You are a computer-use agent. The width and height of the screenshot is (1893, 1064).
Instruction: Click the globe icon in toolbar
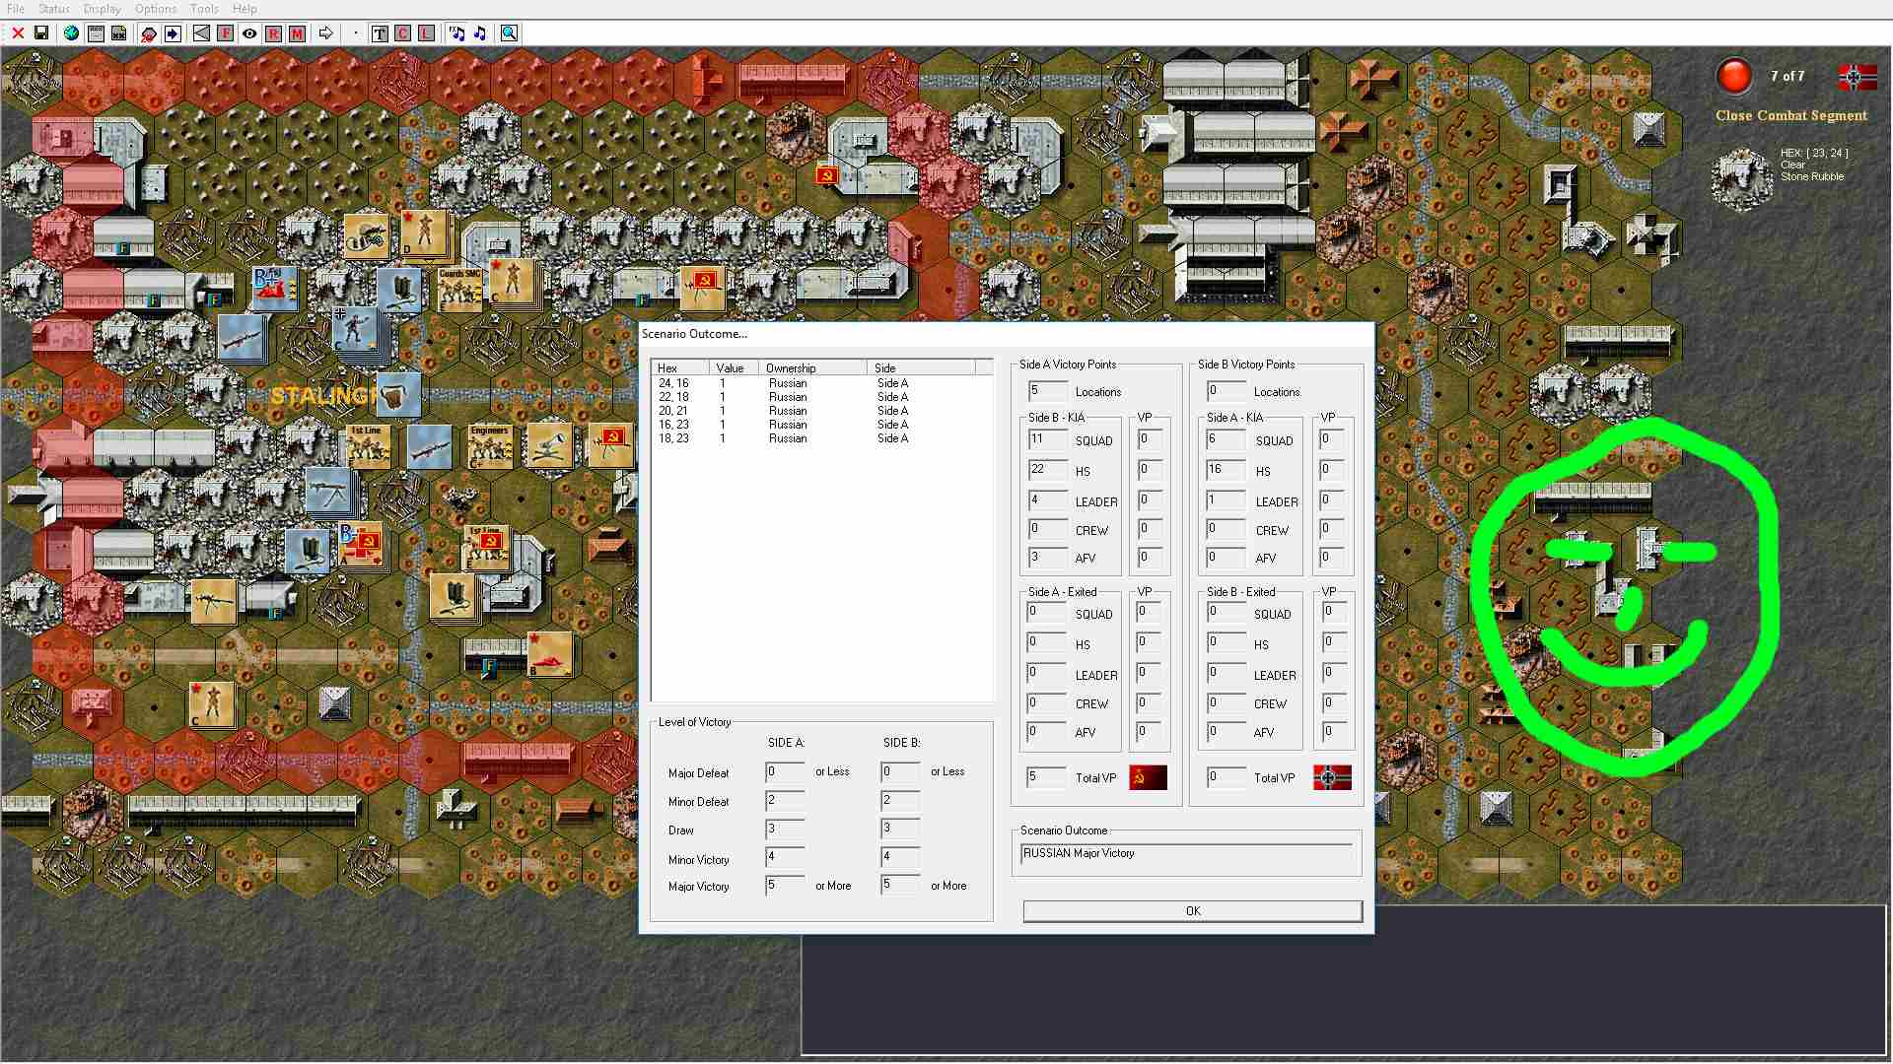(71, 33)
